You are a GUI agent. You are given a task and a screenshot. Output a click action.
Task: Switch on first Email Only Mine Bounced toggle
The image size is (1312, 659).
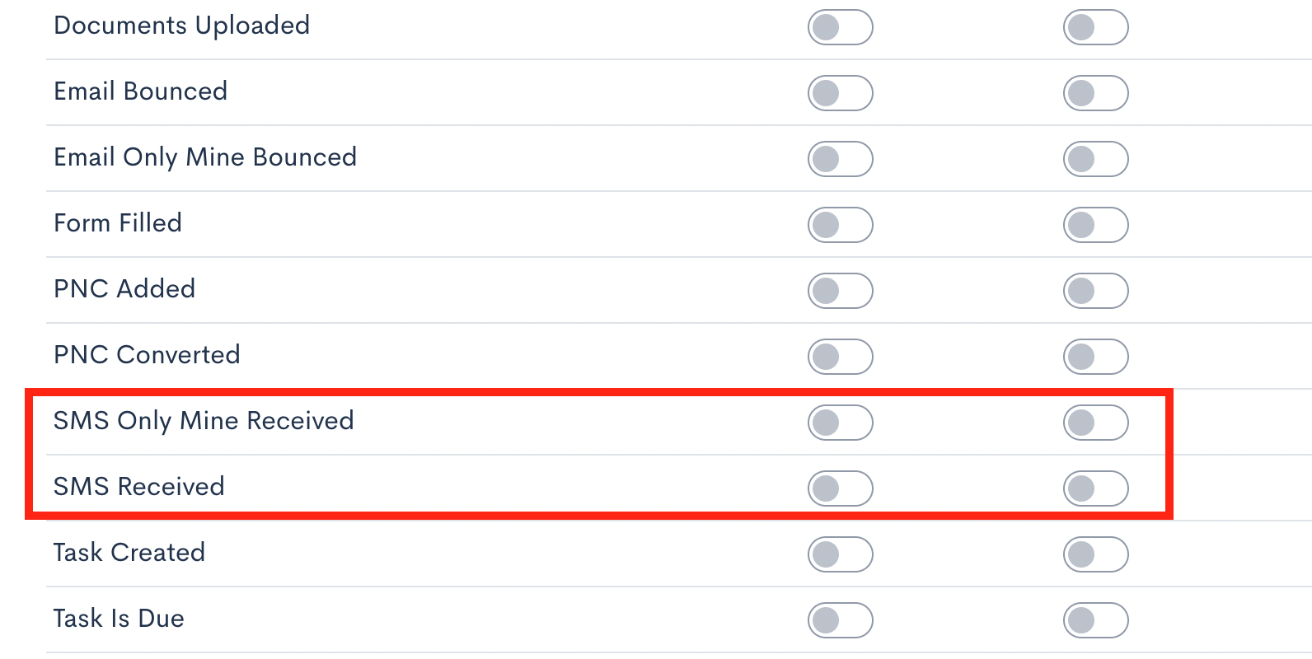(x=840, y=159)
